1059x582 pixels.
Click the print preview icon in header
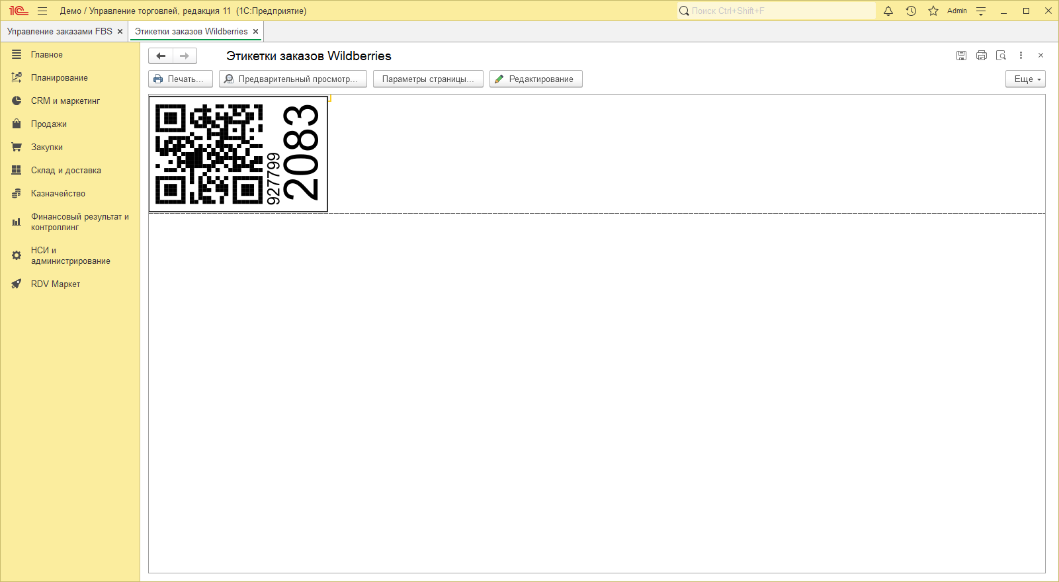click(x=1001, y=56)
